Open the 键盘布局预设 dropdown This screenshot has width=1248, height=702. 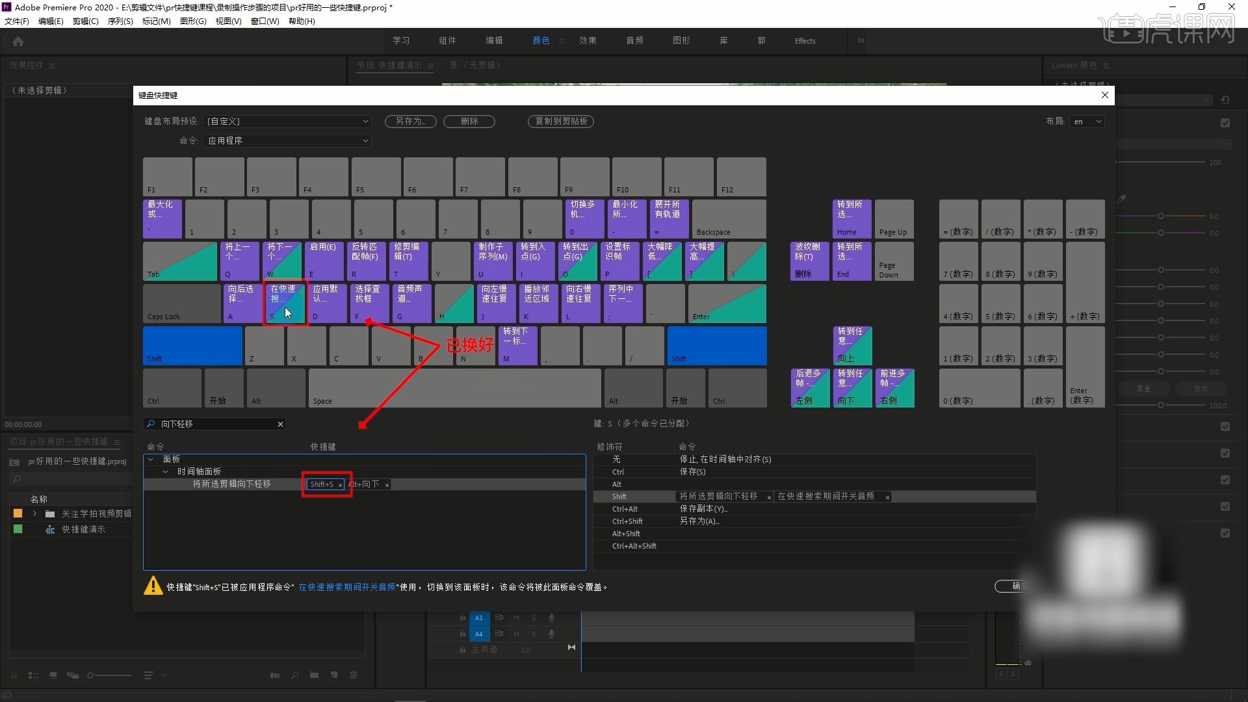[287, 122]
